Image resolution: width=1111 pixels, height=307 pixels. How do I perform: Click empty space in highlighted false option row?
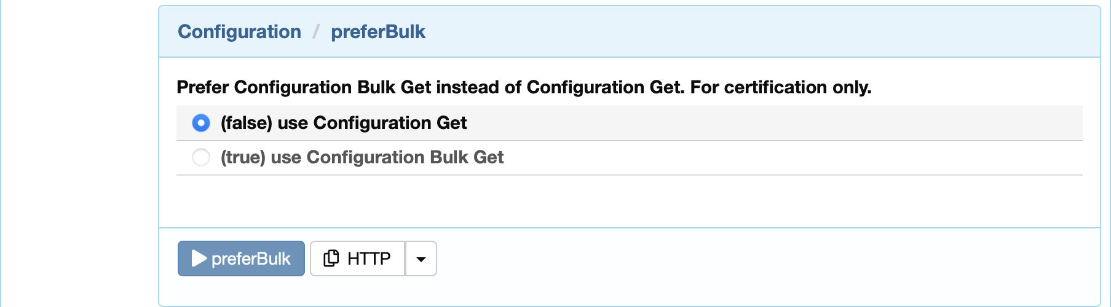[x=775, y=123]
